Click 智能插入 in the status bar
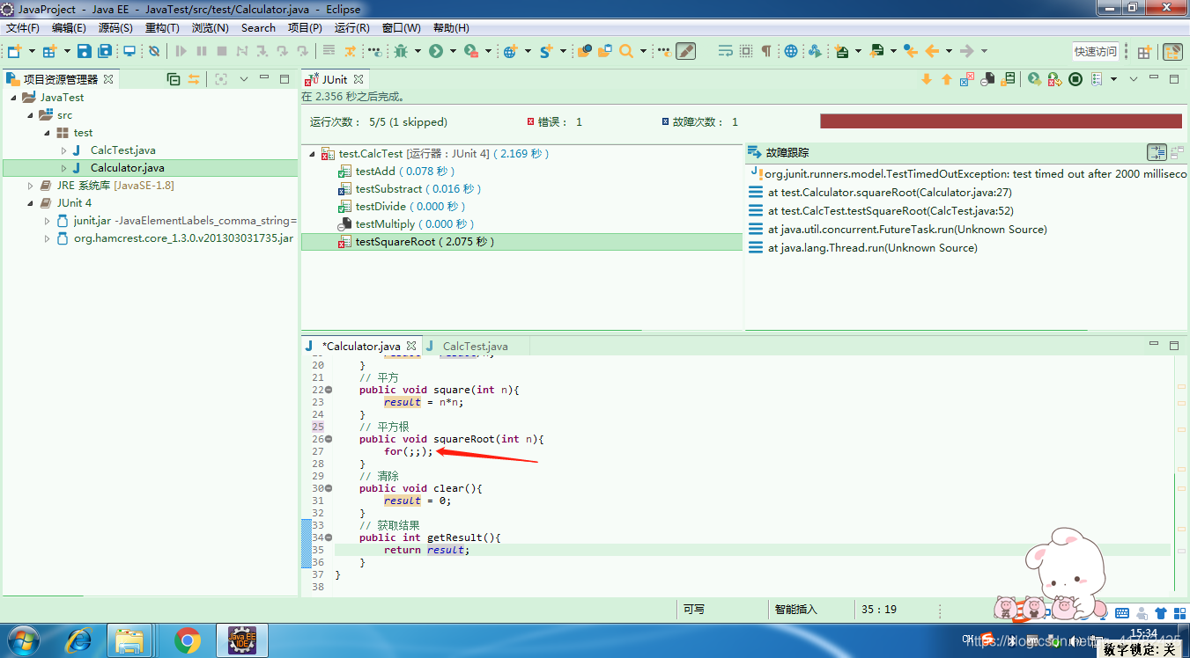This screenshot has width=1190, height=658. 796,609
